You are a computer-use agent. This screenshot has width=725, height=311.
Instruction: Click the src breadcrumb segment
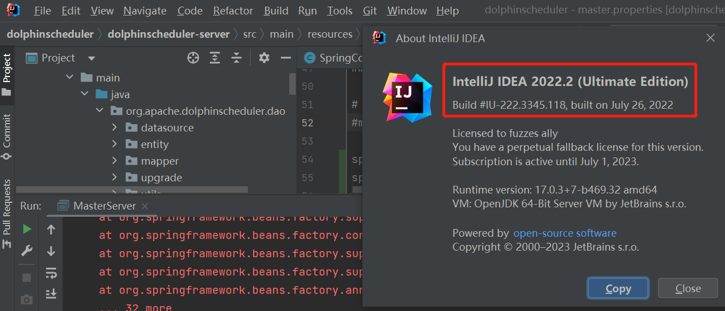coord(250,34)
